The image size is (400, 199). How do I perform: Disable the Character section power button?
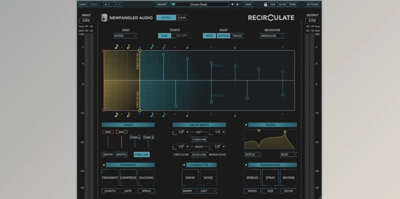[x=184, y=165]
